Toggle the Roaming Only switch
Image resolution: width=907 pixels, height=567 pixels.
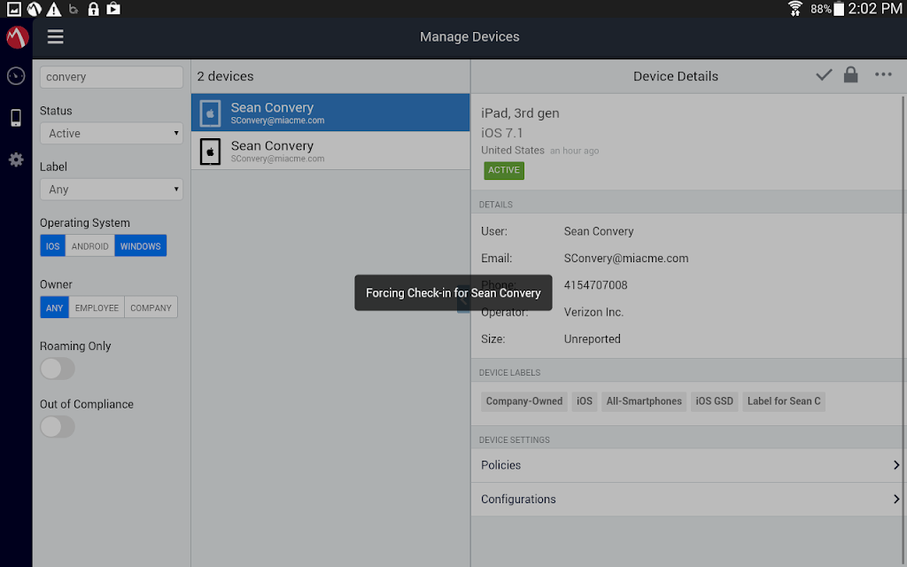(x=58, y=369)
